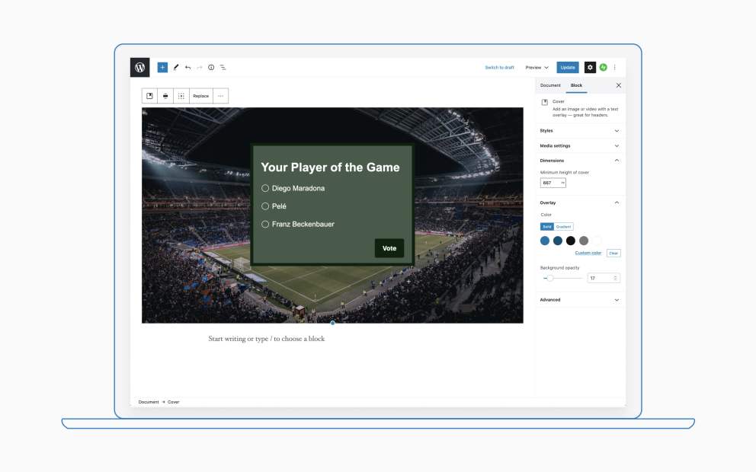Pick the white overlay swatch
756x472 pixels.
tap(597, 241)
